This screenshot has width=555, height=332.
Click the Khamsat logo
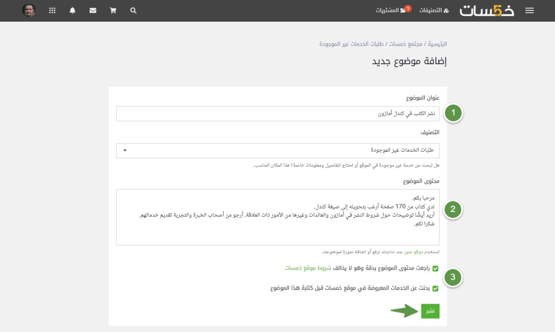pyautogui.click(x=487, y=10)
